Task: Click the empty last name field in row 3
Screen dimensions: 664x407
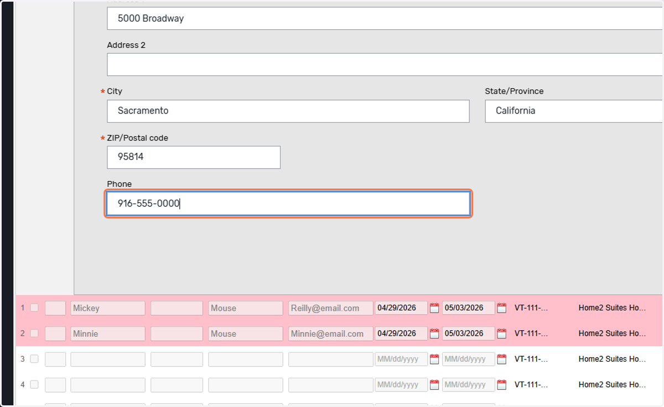Action: pos(246,359)
